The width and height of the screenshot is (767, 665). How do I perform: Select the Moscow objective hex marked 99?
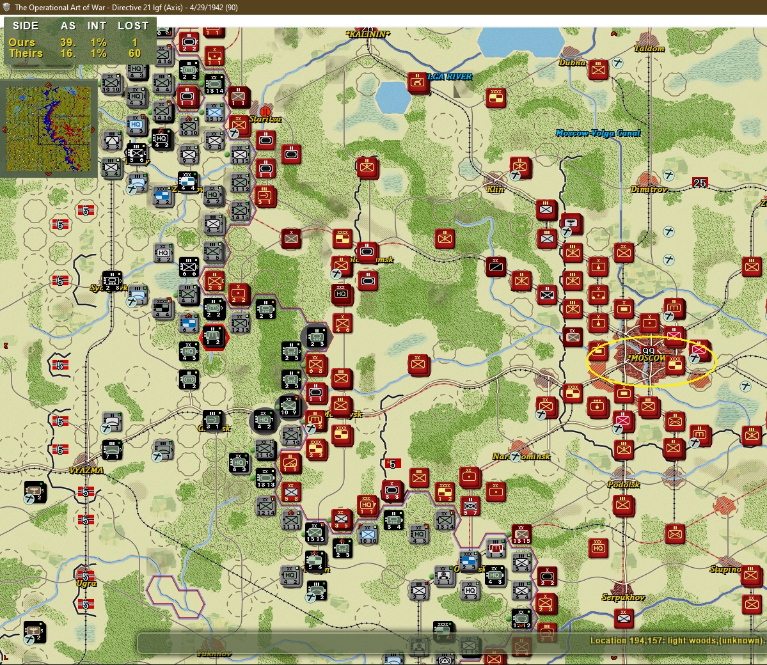tap(649, 353)
